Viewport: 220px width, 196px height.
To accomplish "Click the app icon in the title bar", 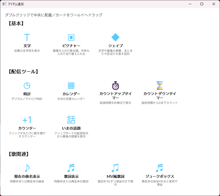I will point(4,4).
